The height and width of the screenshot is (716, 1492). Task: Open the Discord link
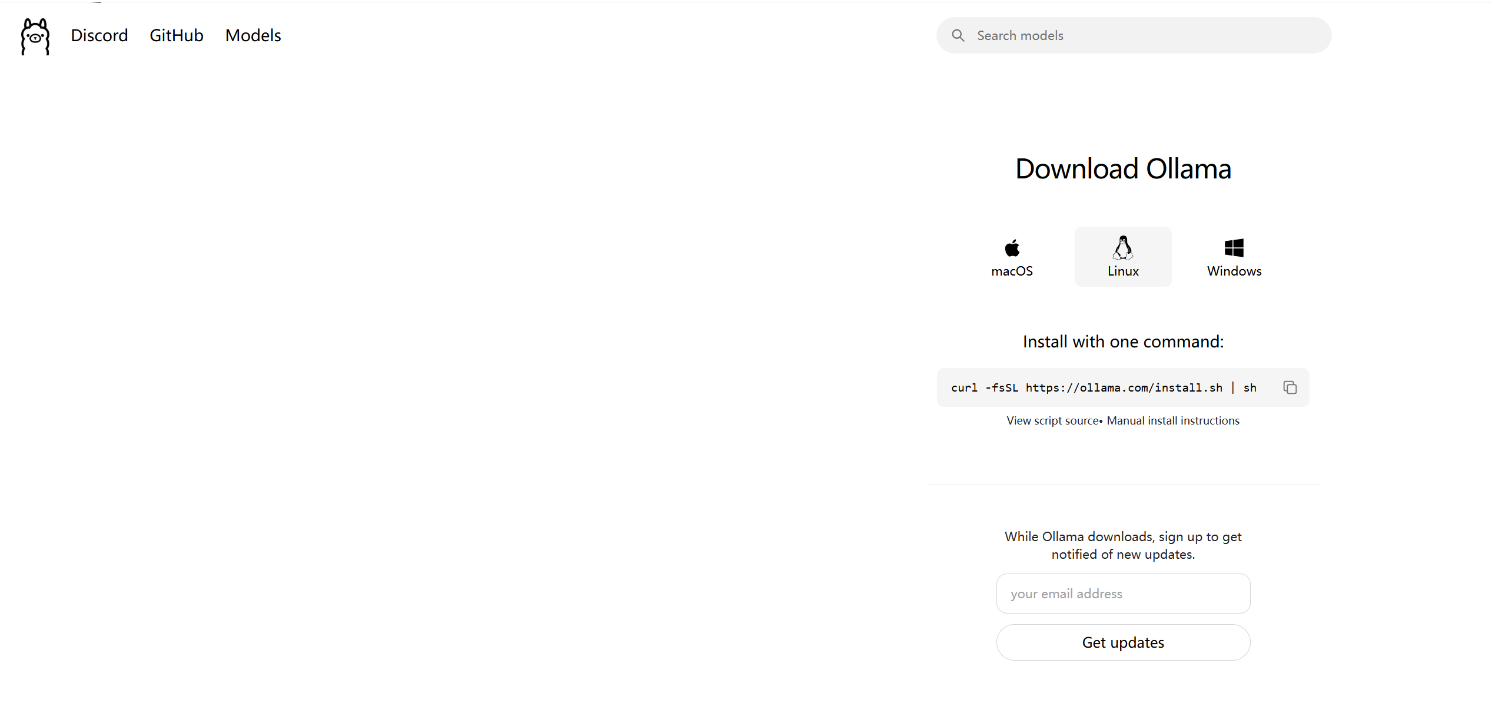pyautogui.click(x=99, y=35)
